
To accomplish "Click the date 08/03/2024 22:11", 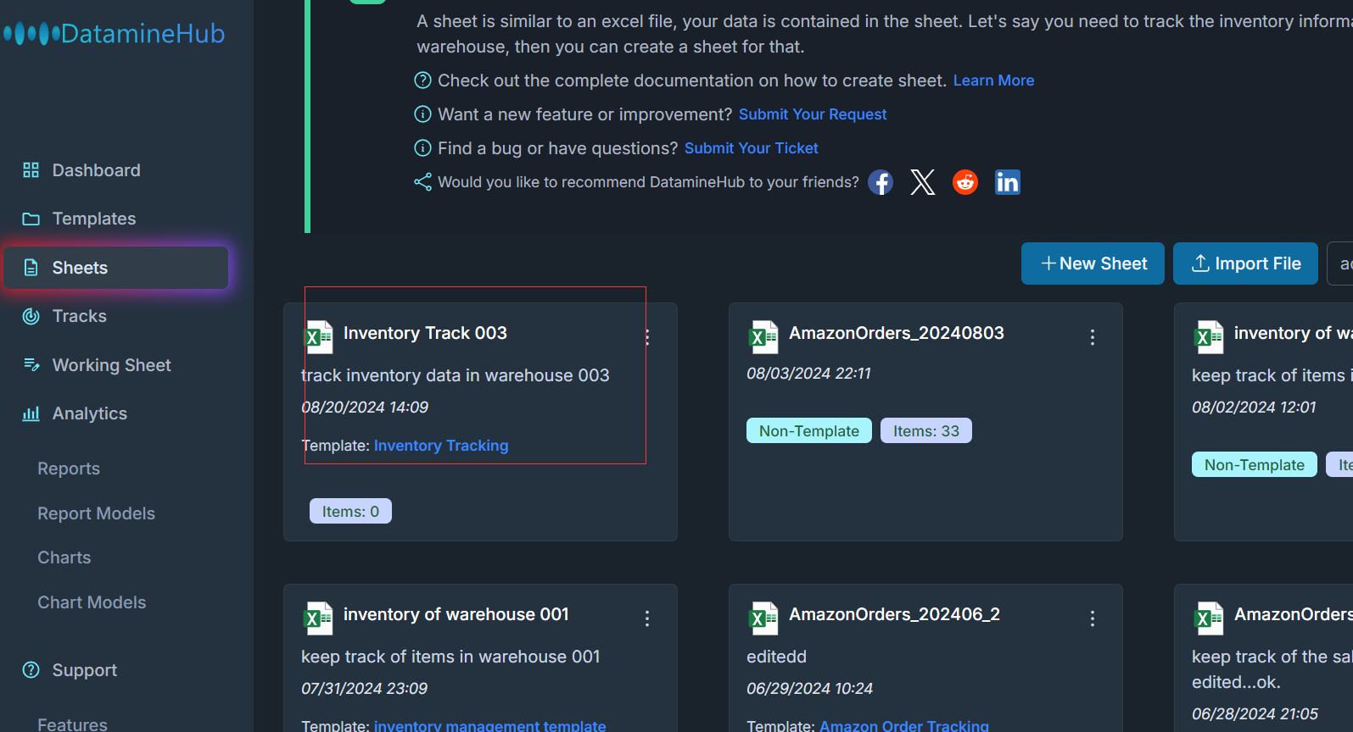I will 808,374.
